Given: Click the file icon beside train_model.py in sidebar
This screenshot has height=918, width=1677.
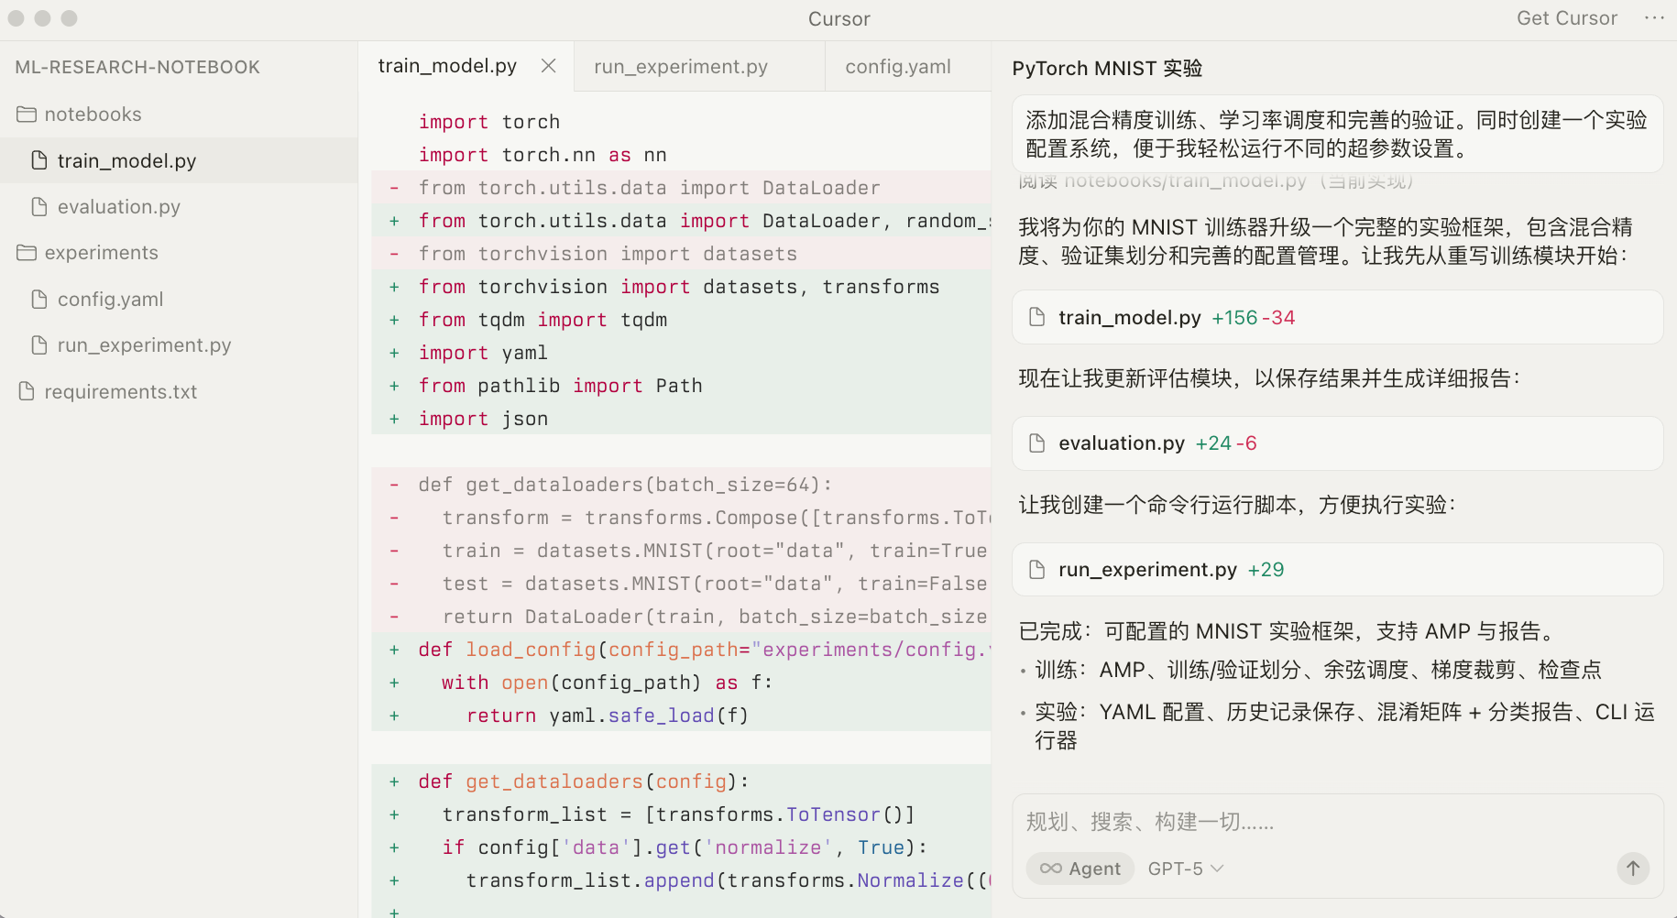Looking at the screenshot, I should [39, 161].
